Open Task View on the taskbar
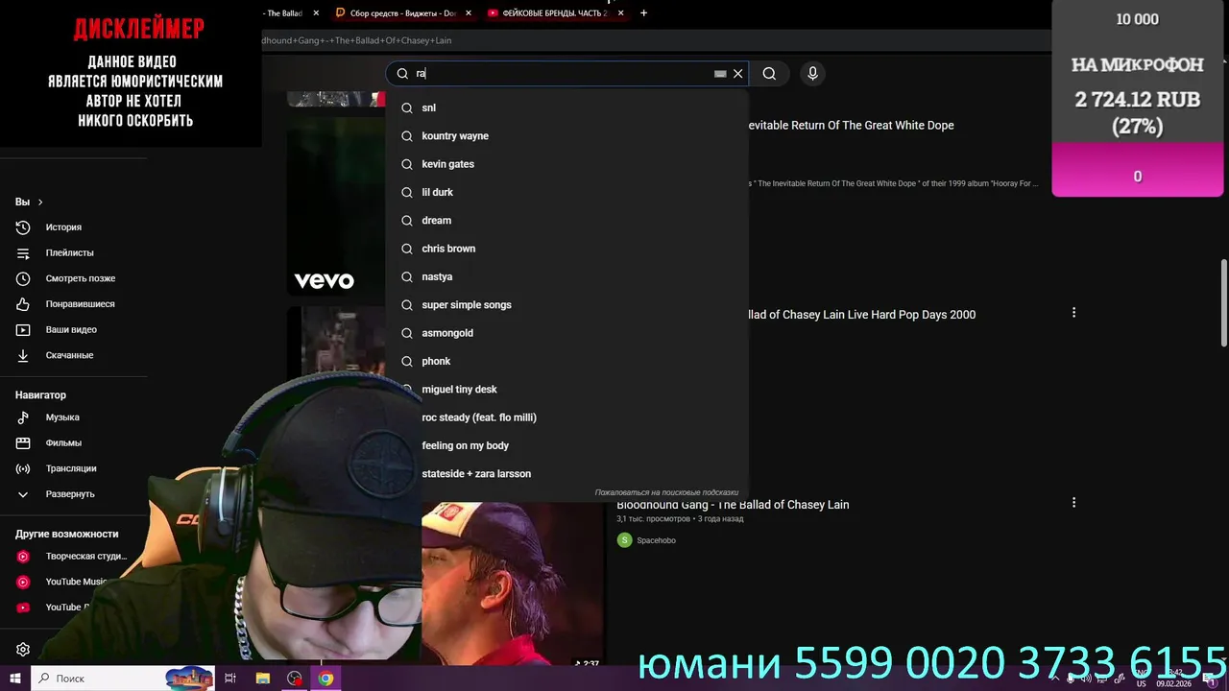Image resolution: width=1229 pixels, height=691 pixels. 230,679
